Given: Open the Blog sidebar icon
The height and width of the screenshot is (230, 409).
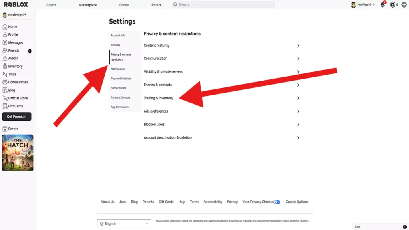Looking at the screenshot, I should [x=5, y=90].
